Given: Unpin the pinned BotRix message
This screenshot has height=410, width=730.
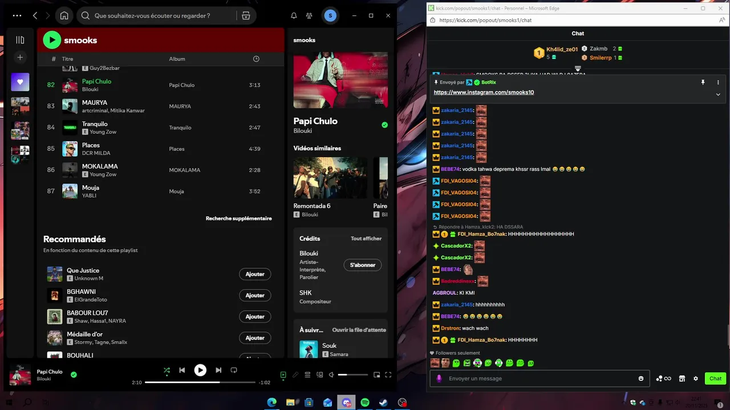Looking at the screenshot, I should point(703,82).
